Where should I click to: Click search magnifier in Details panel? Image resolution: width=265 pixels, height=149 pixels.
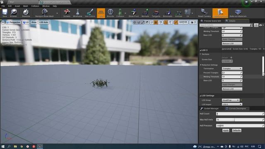coord(251,25)
